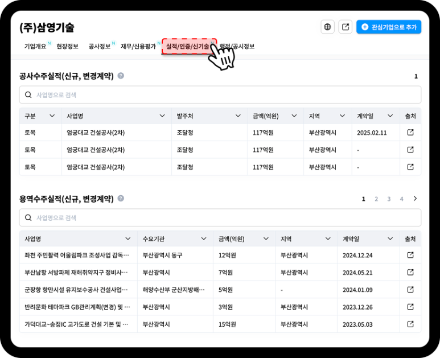Screen dimensions: 440x358
Task: Expand the 발주처 column filter
Action: coord(238,116)
